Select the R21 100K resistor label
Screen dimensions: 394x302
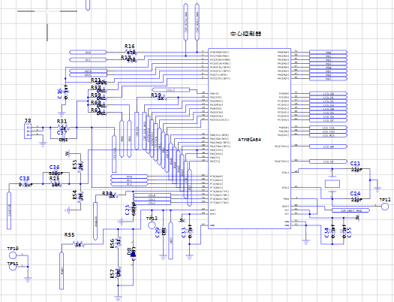(99, 81)
